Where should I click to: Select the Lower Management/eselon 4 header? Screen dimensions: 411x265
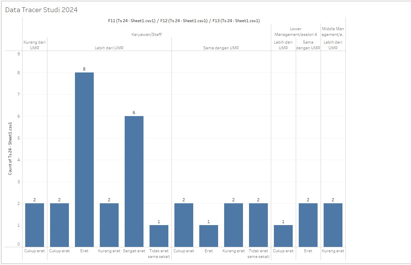point(296,32)
